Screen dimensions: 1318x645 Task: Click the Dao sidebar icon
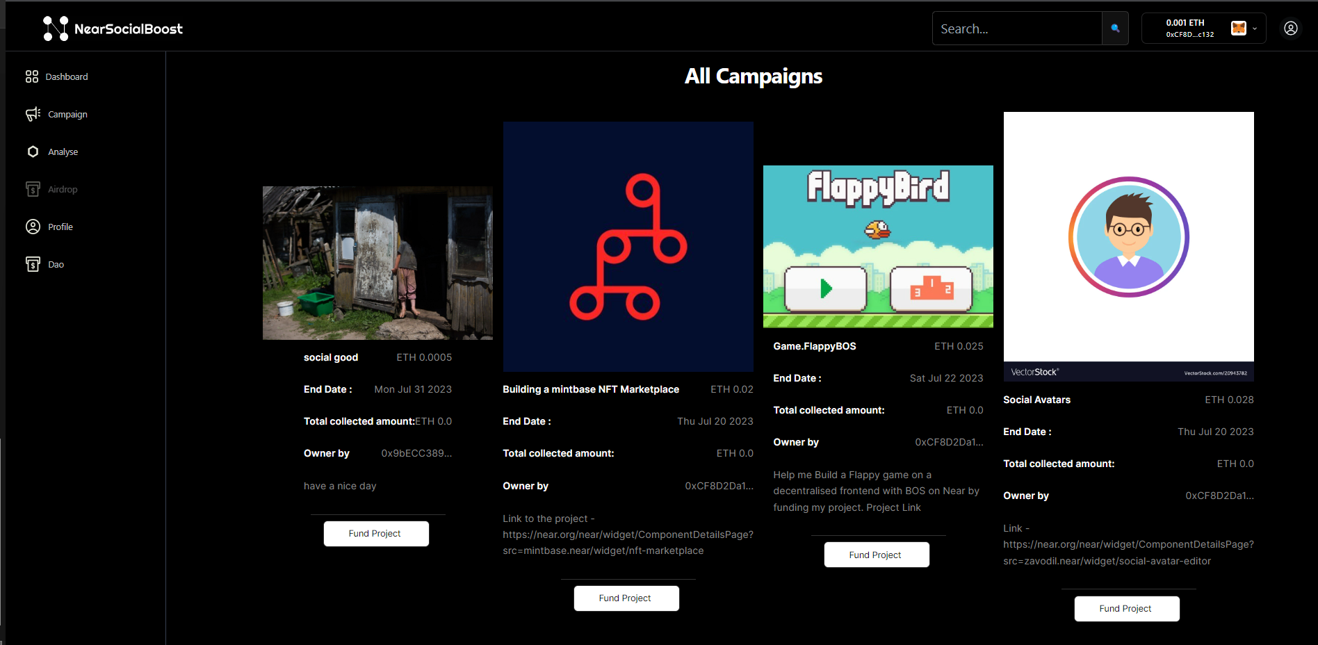(x=33, y=264)
